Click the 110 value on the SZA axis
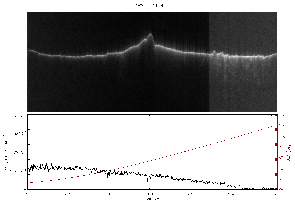This screenshot has height=207, width=295. pyautogui.click(x=282, y=125)
